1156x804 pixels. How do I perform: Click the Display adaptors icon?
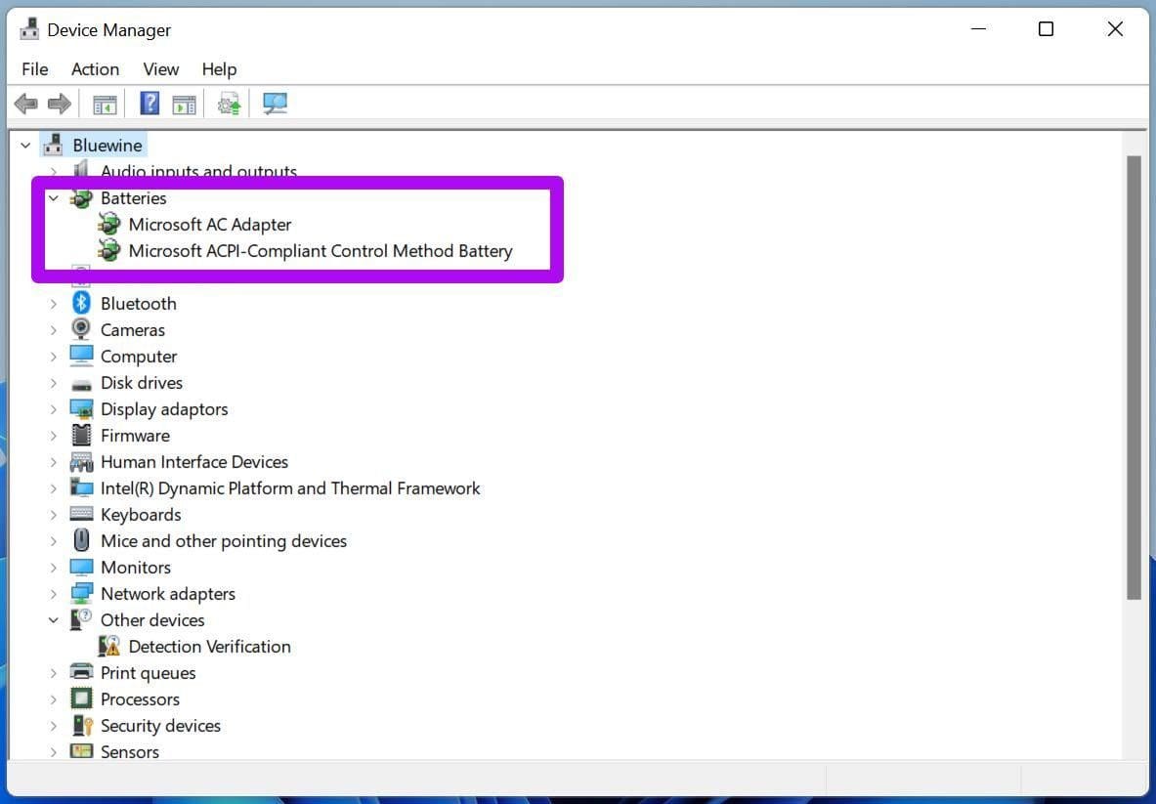click(81, 409)
